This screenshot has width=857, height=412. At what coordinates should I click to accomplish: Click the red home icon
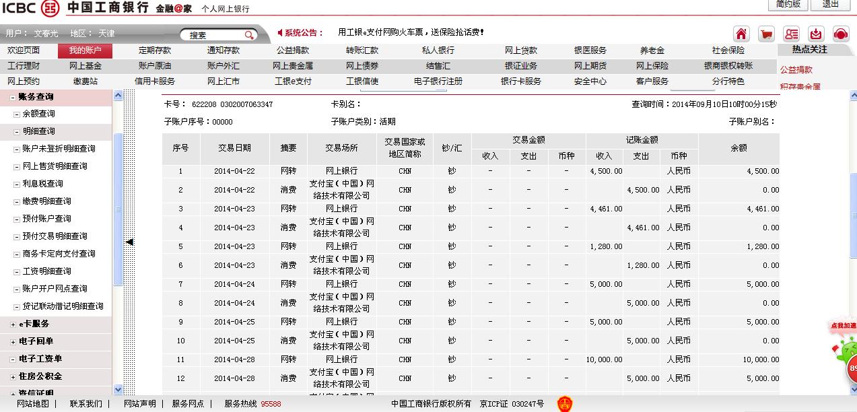coord(741,34)
